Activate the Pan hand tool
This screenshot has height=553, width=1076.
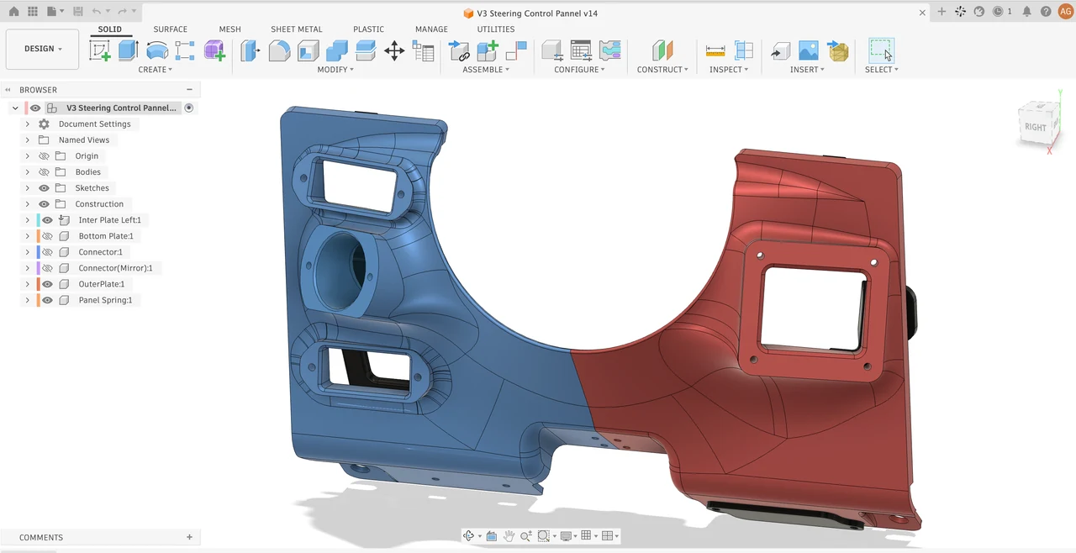point(509,536)
